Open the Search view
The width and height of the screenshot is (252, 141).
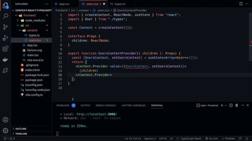[x=6, y=16]
